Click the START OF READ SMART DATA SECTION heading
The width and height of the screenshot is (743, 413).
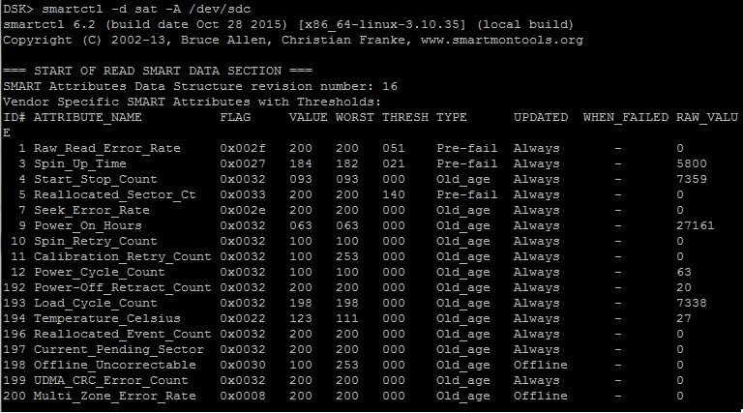pyautogui.click(x=157, y=71)
